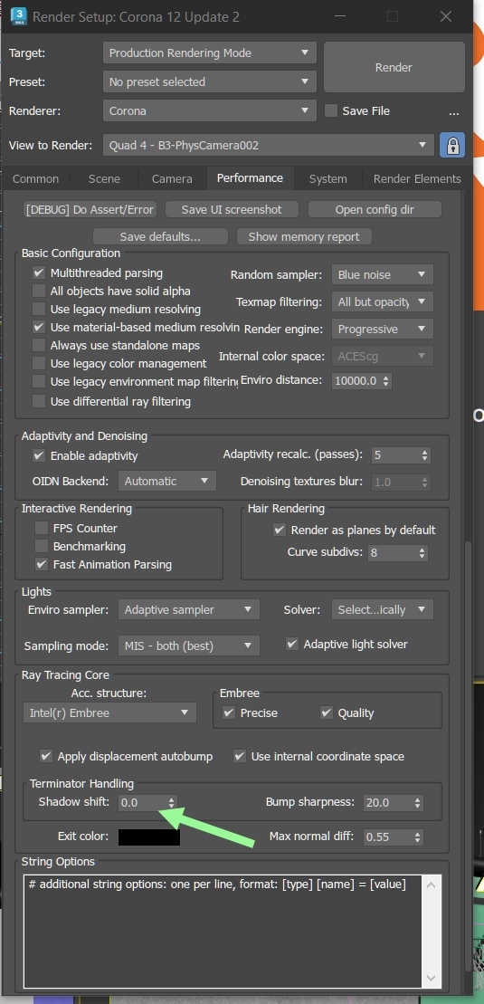Toggle Embree Quality checkbox
The width and height of the screenshot is (484, 1004).
(327, 712)
